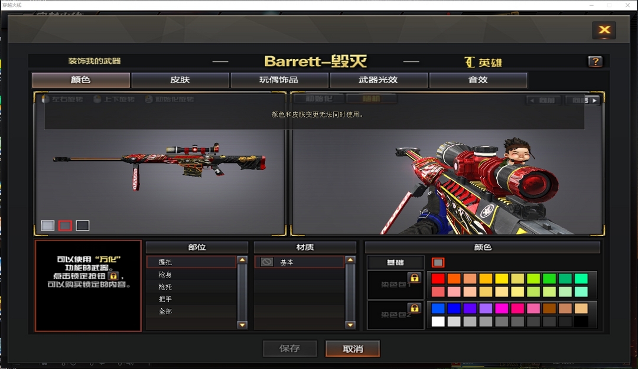Switch to the 皮肤 tab
The width and height of the screenshot is (638, 369).
(180, 80)
